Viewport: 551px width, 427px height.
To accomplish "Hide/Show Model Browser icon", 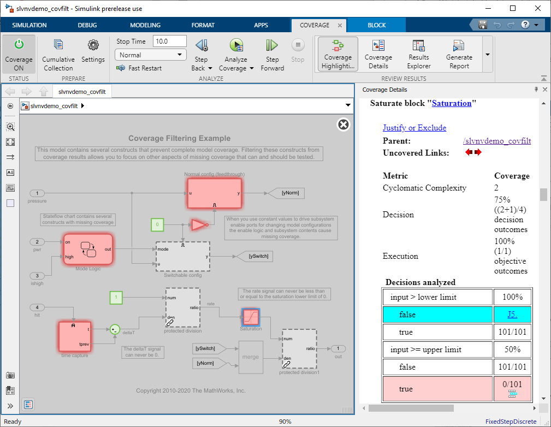I will (10, 106).
